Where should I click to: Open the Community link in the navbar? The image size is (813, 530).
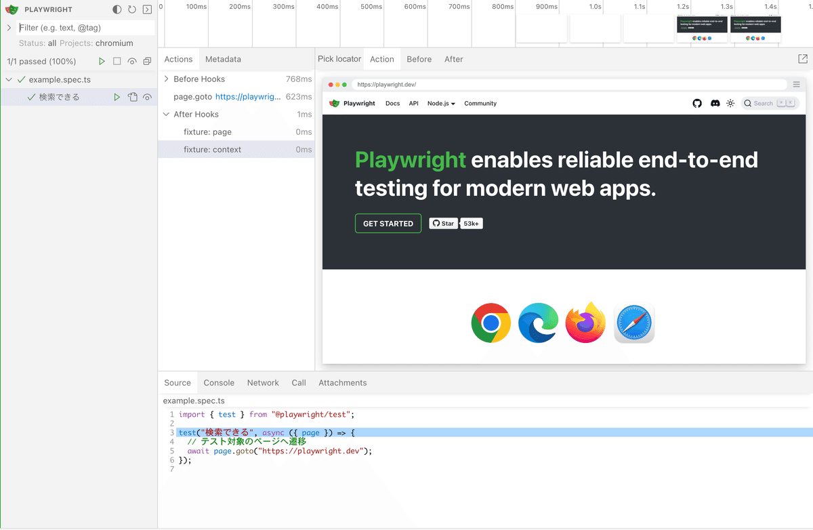click(x=480, y=104)
